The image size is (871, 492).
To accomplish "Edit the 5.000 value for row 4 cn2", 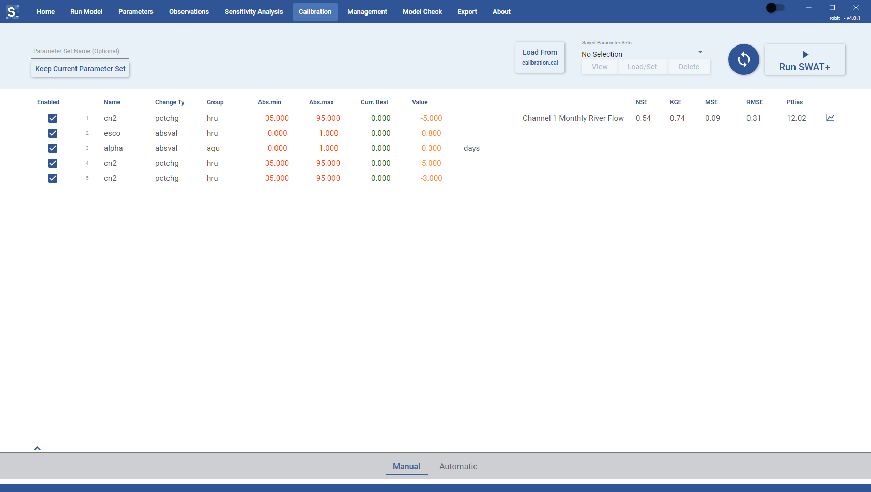I will tap(431, 163).
